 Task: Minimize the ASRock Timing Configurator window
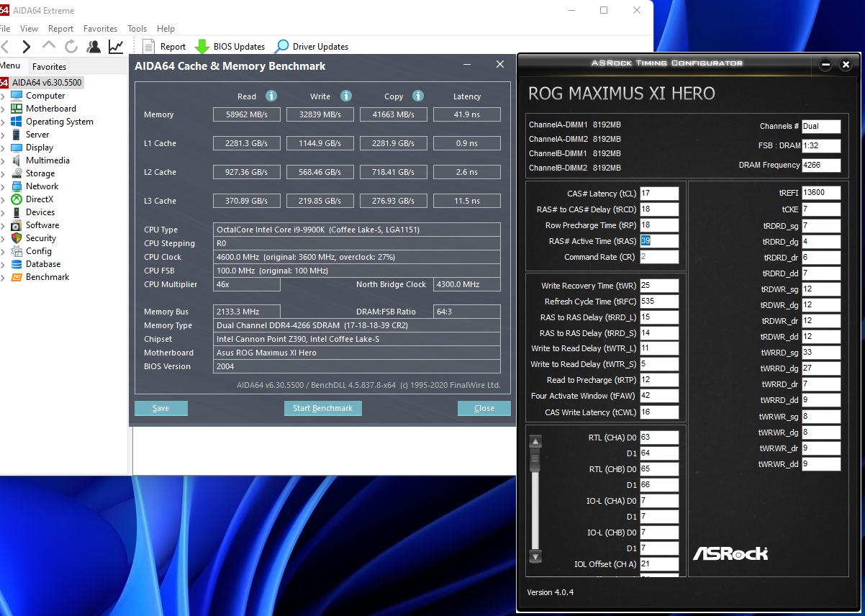[x=826, y=65]
